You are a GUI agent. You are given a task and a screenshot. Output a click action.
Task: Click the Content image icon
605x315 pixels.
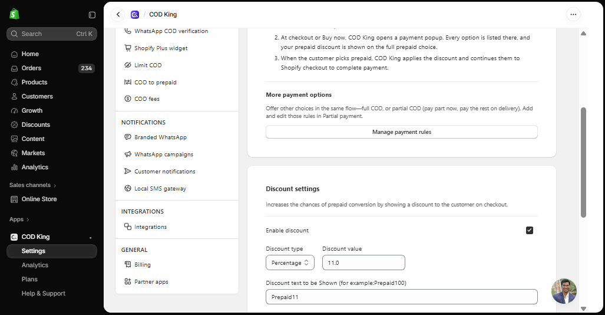coord(14,139)
